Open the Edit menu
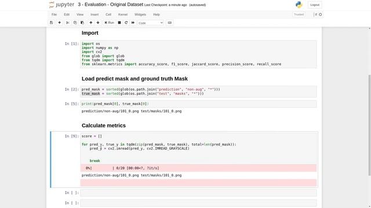 [x=67, y=14]
